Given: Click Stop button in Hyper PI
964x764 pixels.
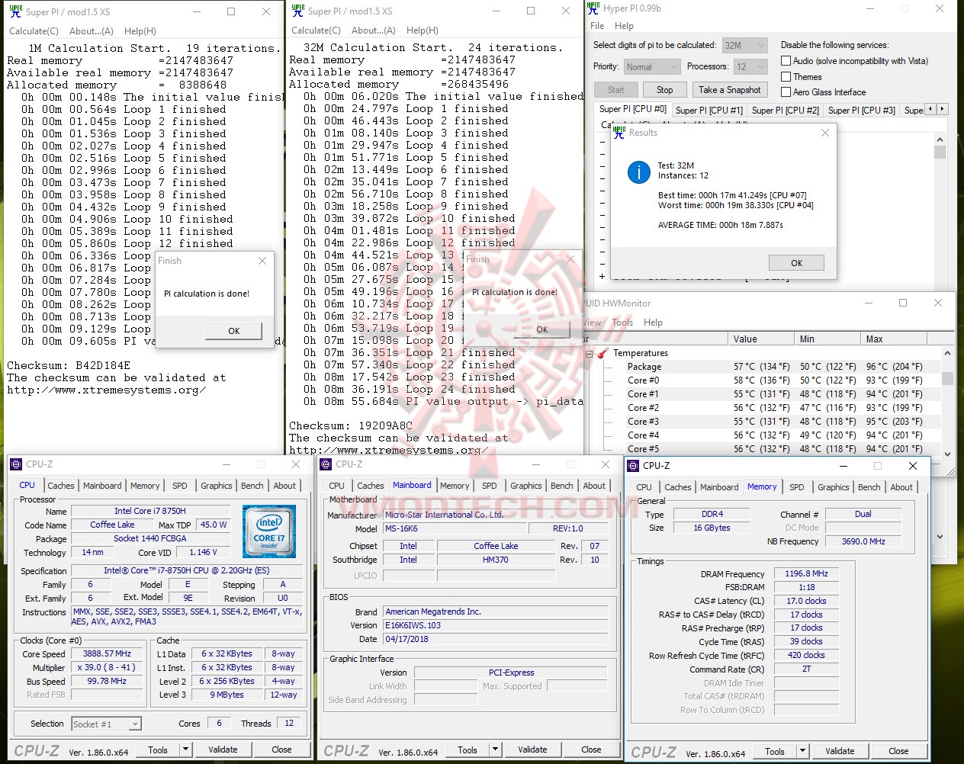Looking at the screenshot, I should pos(664,90).
